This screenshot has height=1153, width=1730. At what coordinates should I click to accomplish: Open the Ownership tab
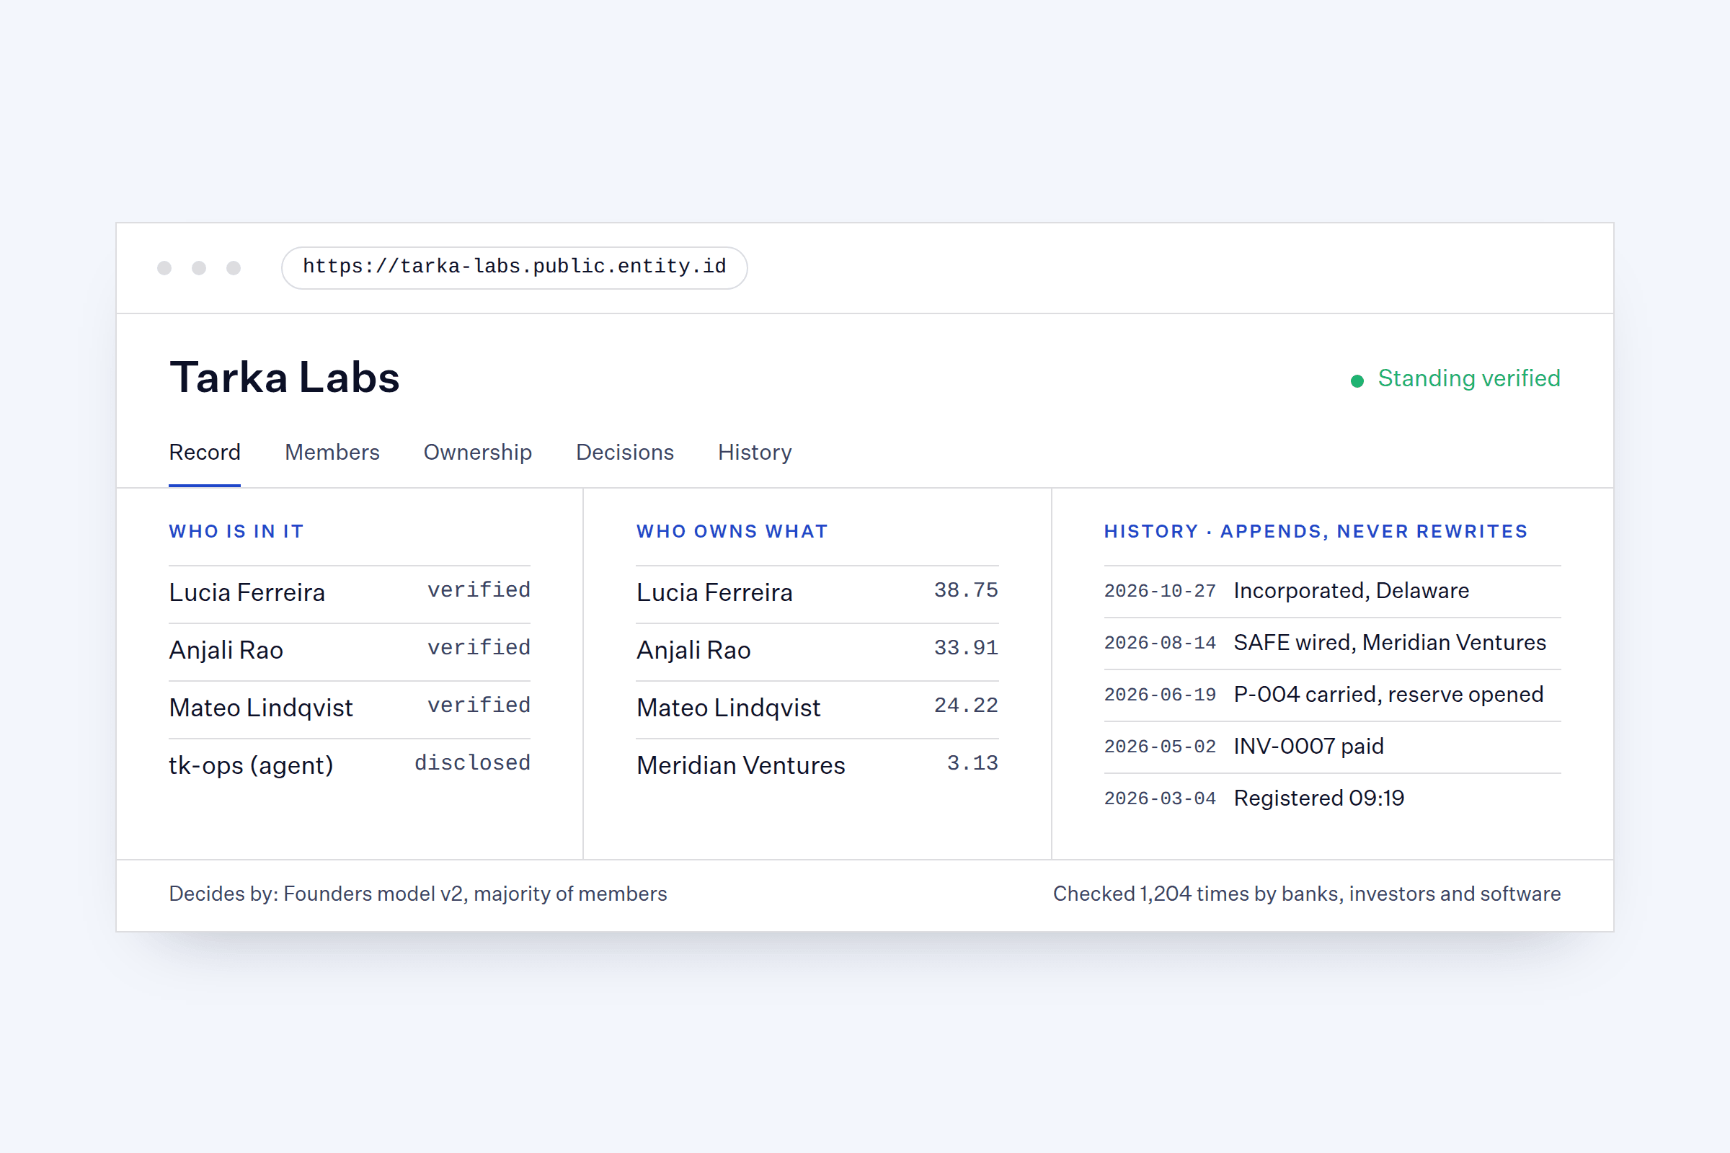pos(477,453)
